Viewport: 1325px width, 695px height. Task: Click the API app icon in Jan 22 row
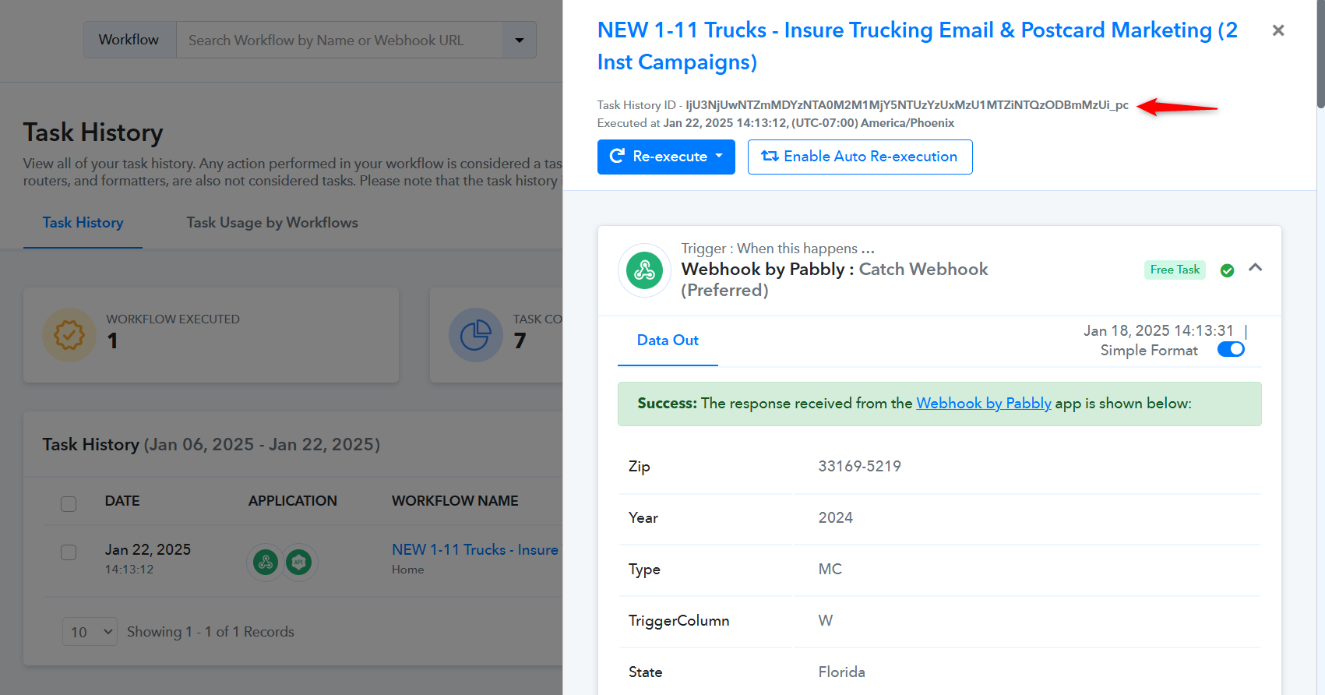point(298,562)
